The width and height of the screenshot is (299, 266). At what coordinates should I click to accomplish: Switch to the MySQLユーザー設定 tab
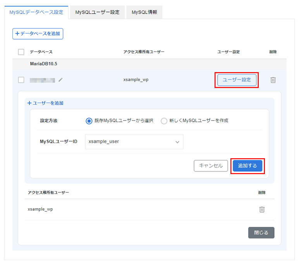tap(97, 12)
